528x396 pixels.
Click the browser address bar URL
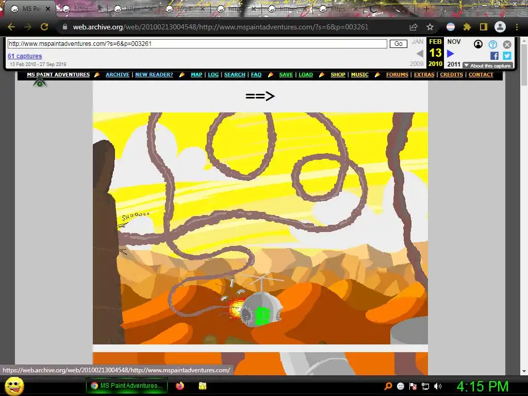[x=221, y=27]
